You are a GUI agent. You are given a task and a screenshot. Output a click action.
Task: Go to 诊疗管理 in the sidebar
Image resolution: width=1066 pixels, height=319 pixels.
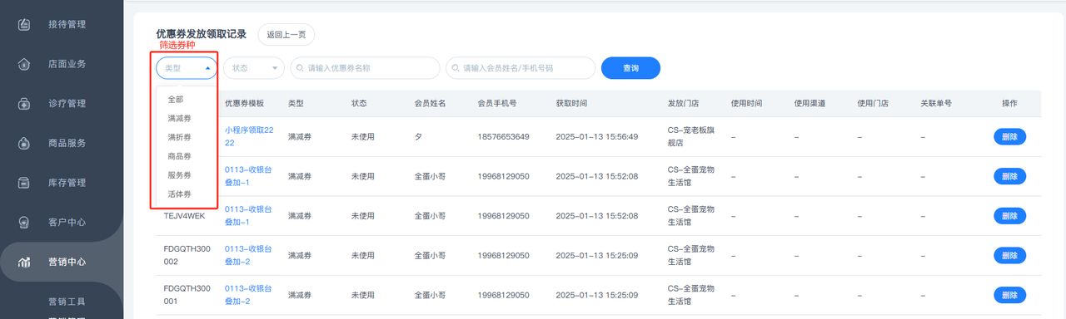tap(67, 104)
